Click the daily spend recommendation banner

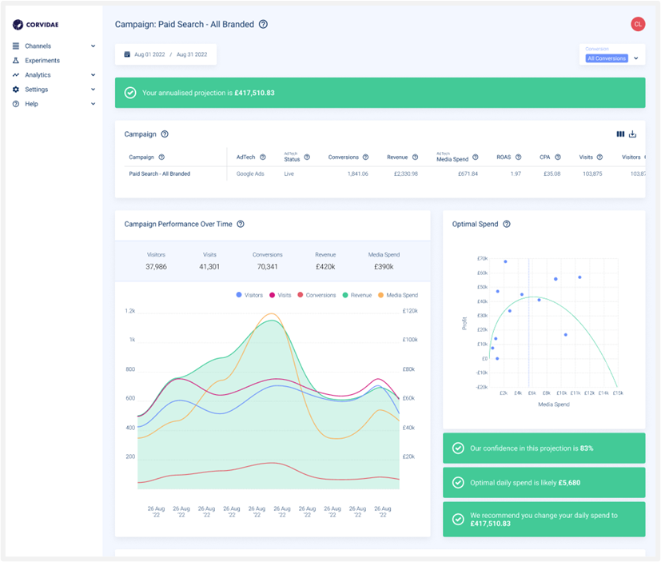pos(544,520)
